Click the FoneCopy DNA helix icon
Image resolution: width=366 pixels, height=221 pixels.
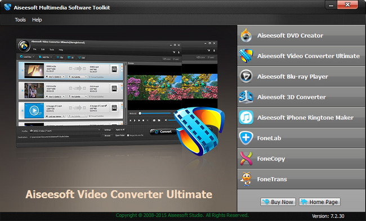(x=246, y=158)
